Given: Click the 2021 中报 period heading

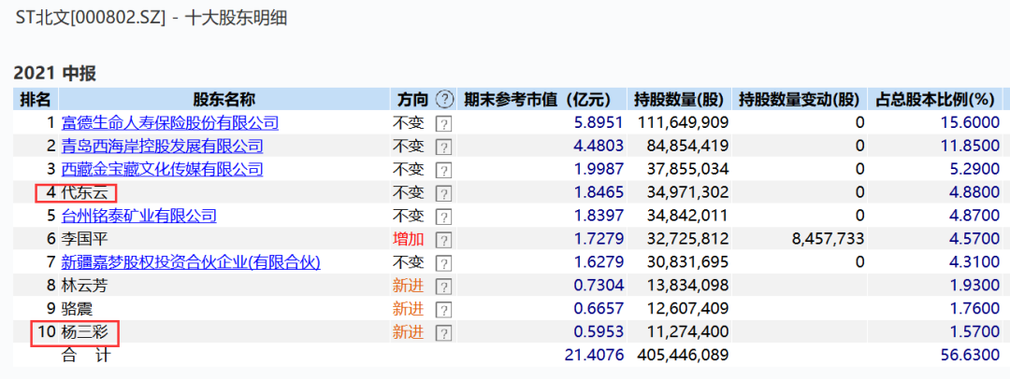Looking at the screenshot, I should tap(55, 74).
